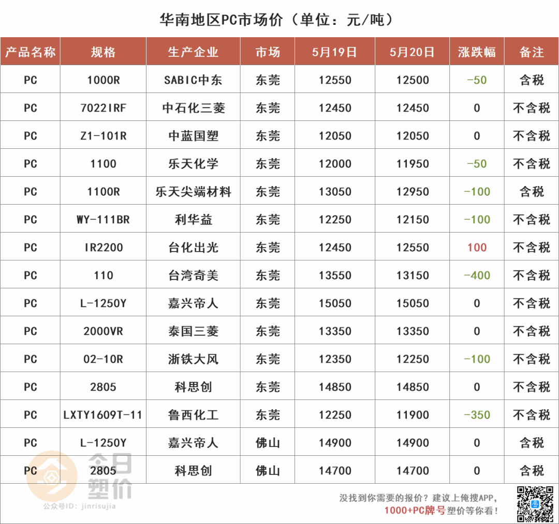Viewport: 559px width, 524px height.
Task: Click the 科思创 entry in the 东莞 market
Action: [194, 387]
